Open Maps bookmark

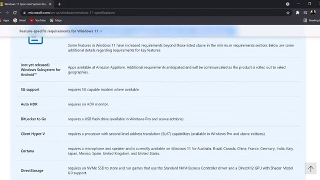(55, 20)
